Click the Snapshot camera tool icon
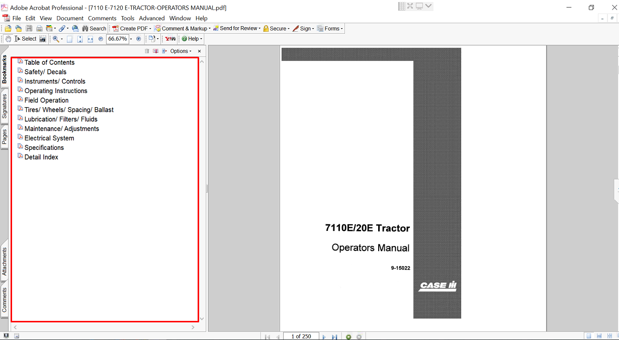 pyautogui.click(x=43, y=39)
